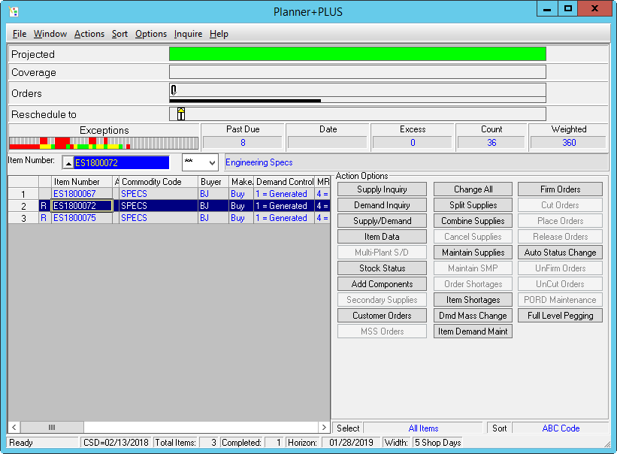Click the Weighted value 360

569,142
